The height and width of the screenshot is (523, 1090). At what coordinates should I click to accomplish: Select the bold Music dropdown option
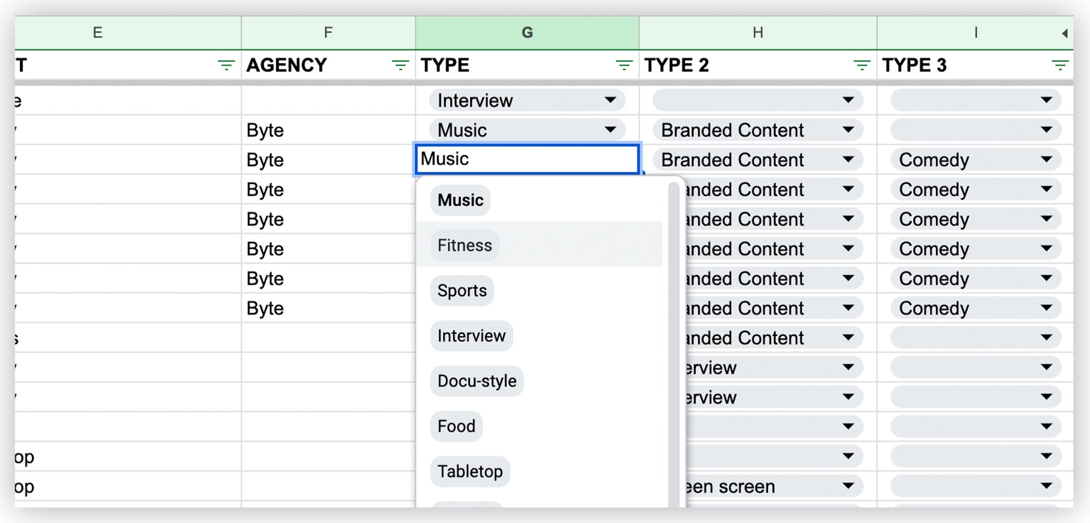click(x=460, y=200)
